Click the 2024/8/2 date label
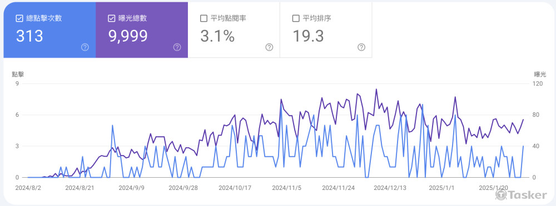This screenshot has width=556, height=206. (28, 188)
